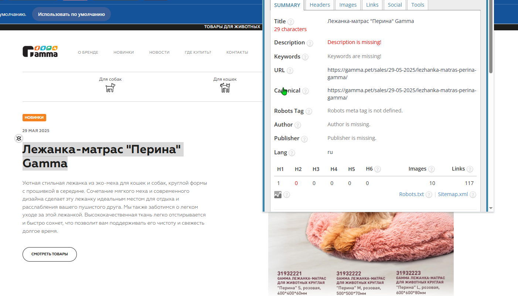Click the help icon next to URL
This screenshot has height=296, width=518.
290,71
